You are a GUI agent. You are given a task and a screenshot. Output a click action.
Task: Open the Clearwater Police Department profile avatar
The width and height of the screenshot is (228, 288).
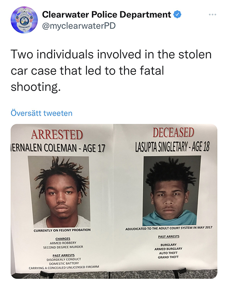[24, 20]
